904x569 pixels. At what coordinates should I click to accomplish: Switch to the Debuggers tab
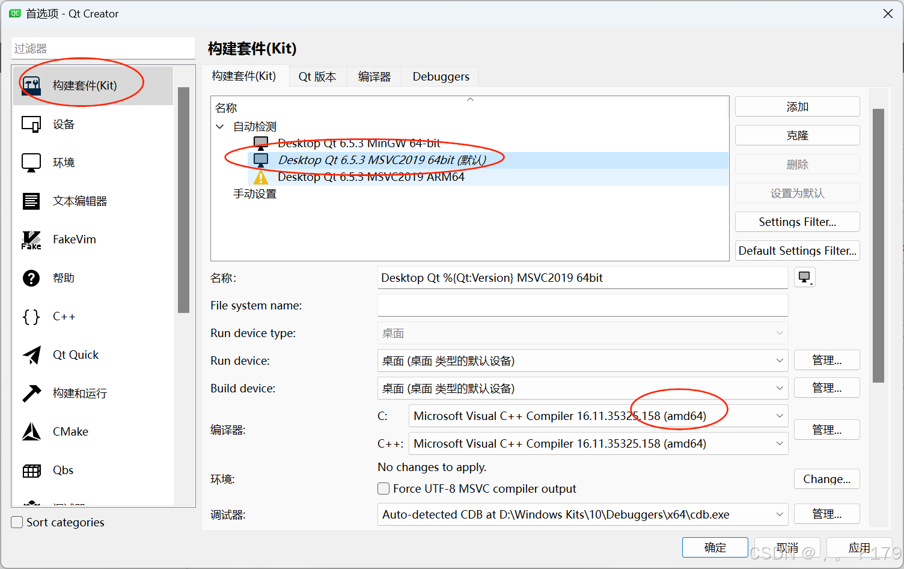(x=441, y=76)
